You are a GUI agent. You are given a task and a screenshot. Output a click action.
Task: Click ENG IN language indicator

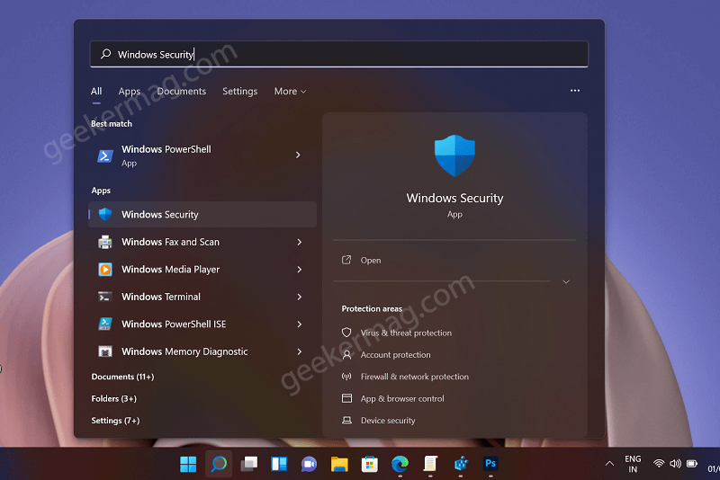coord(633,464)
